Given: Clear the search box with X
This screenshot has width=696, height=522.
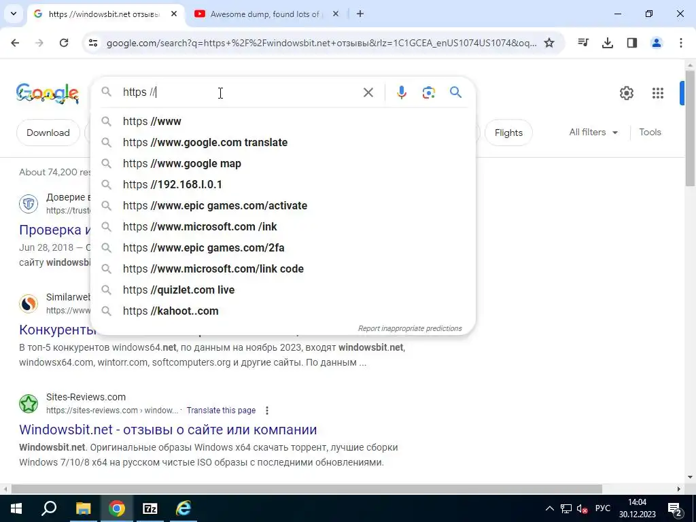Looking at the screenshot, I should (368, 92).
